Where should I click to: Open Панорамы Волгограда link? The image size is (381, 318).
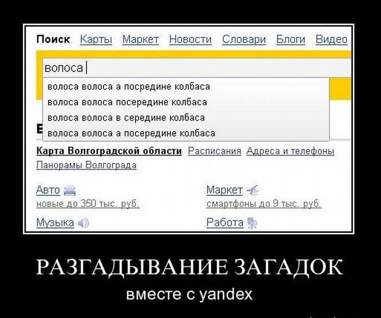point(86,165)
